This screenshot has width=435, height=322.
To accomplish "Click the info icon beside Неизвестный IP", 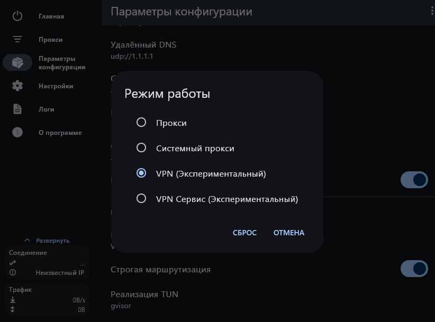I will coord(13,273).
